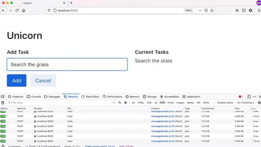Click into the Filter URLs box
261x147 pixels.
tap(59, 102)
